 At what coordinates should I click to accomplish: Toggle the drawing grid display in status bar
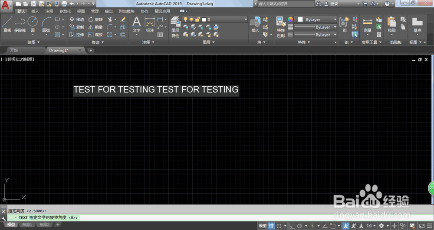[x=271, y=226]
